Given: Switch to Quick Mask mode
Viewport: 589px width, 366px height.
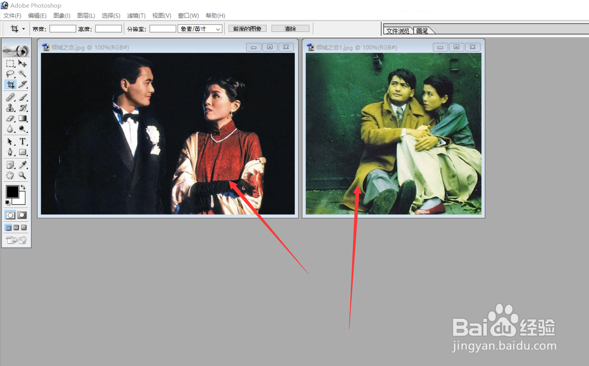Looking at the screenshot, I should tap(22, 215).
